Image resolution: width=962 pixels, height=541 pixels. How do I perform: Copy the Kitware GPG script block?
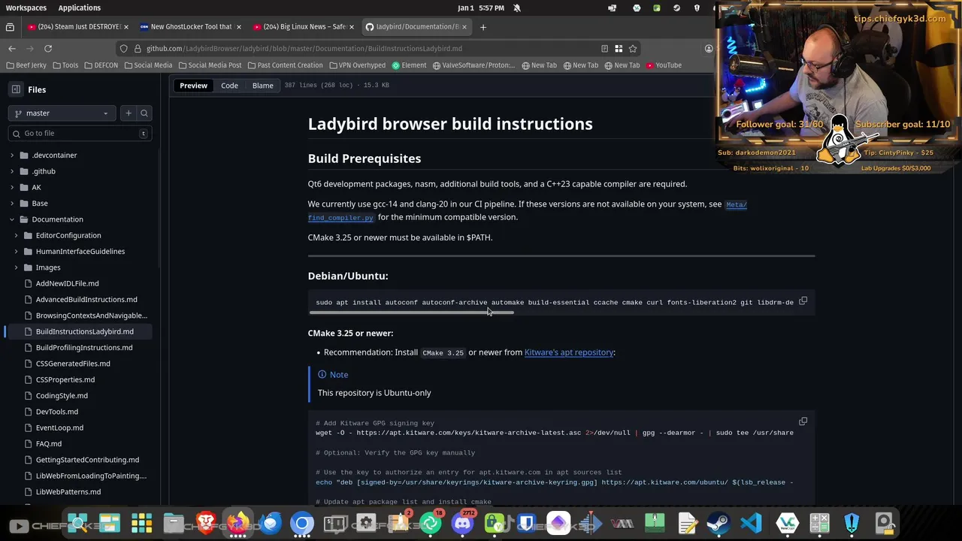(803, 422)
